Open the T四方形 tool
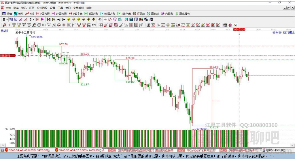This screenshot has height=159, width=295. click(x=91, y=14)
